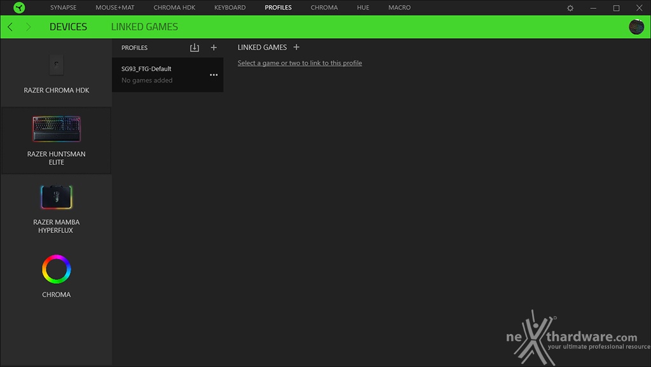The height and width of the screenshot is (367, 651).
Task: Click the Linked Games panel heading
Action: pyautogui.click(x=262, y=47)
